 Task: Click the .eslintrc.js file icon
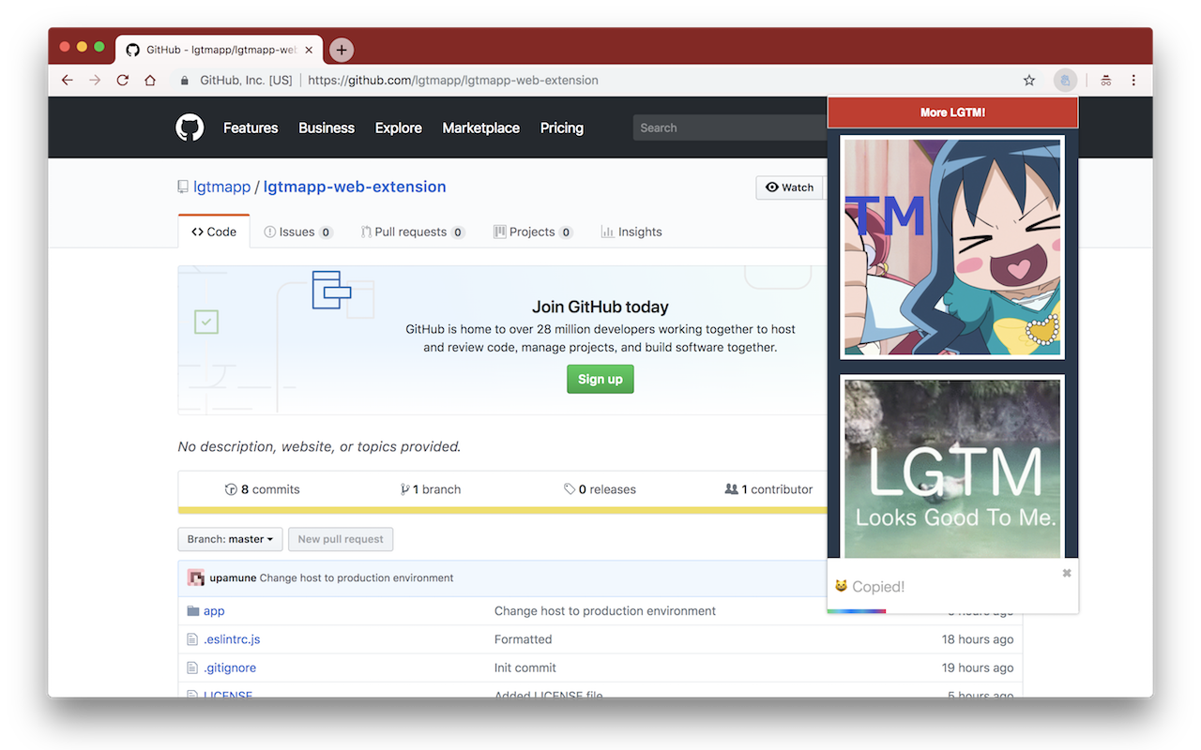(192, 639)
